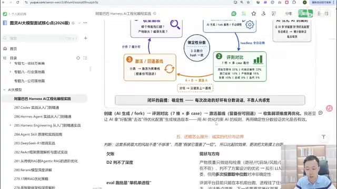Click the green AI assistant icon

pos(234,14)
